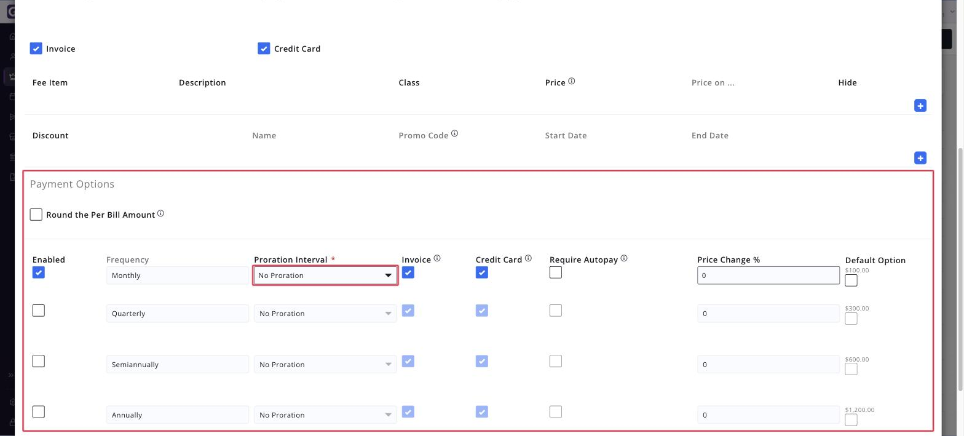This screenshot has height=436, width=964.
Task: Click the 'Price on ...' column header
Action: pos(713,82)
